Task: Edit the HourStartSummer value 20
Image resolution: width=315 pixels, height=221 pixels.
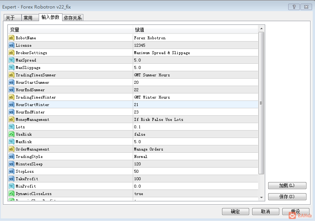Action: [x=136, y=82]
